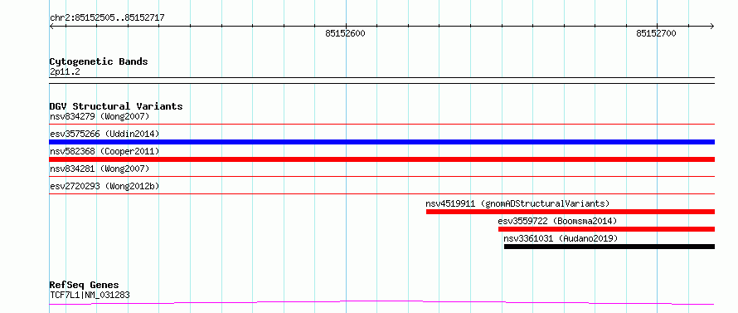Select the esv3575266 (Uddin2014) label

point(104,134)
